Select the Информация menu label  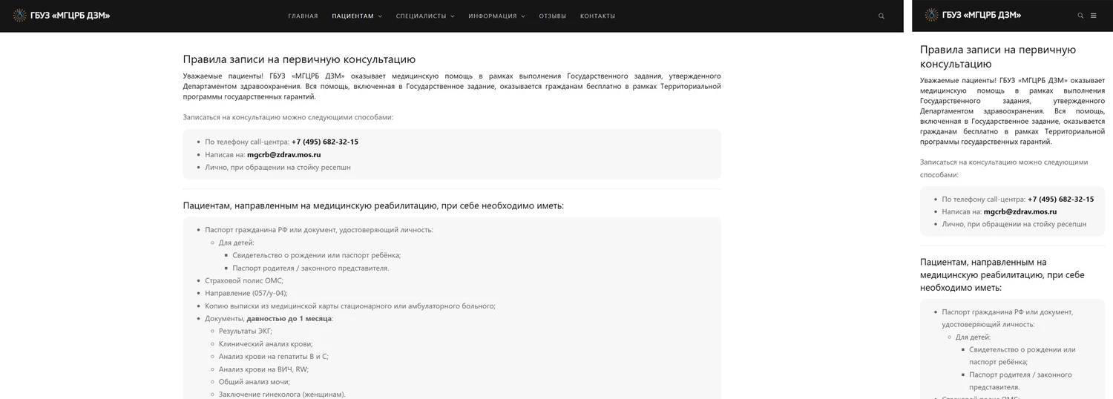pyautogui.click(x=493, y=16)
